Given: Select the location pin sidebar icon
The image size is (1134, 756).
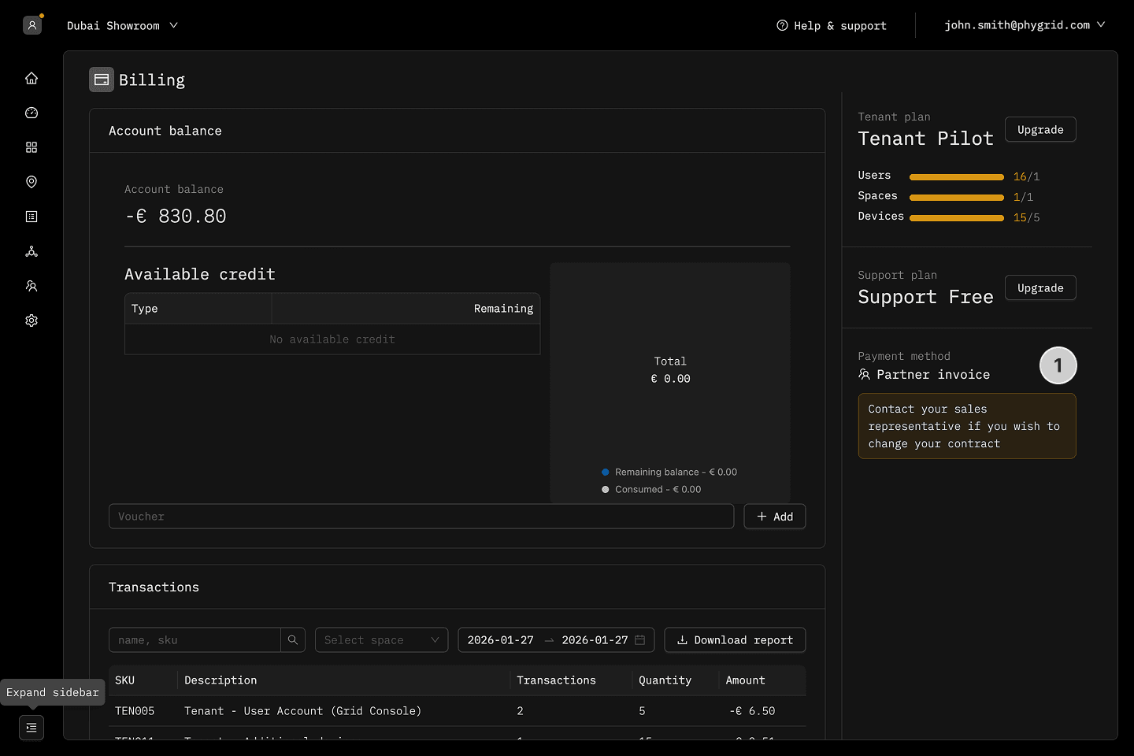Looking at the screenshot, I should pyautogui.click(x=31, y=182).
